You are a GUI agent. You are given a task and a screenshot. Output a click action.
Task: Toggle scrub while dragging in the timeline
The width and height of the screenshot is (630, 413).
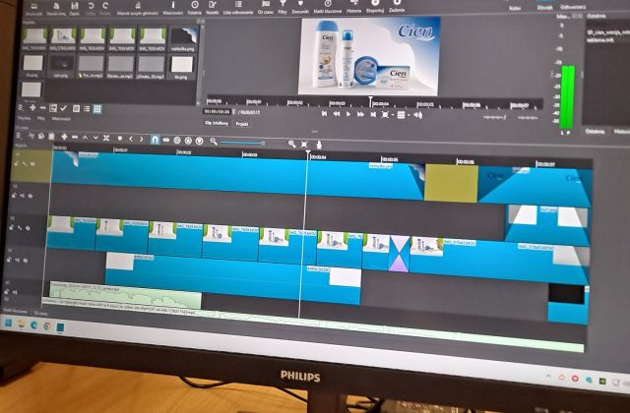coord(166,140)
